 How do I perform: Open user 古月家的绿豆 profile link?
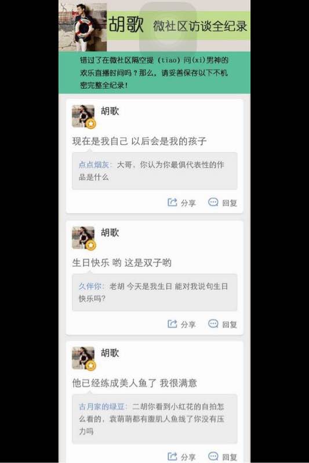click(x=101, y=407)
